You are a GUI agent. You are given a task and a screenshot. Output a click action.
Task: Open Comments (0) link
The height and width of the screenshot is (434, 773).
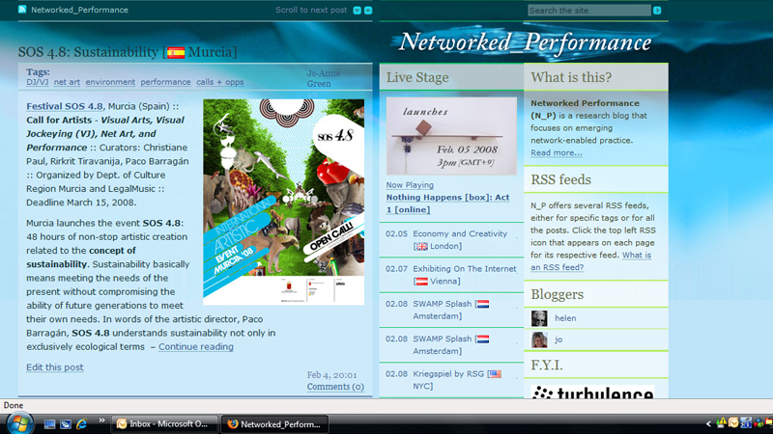335,387
